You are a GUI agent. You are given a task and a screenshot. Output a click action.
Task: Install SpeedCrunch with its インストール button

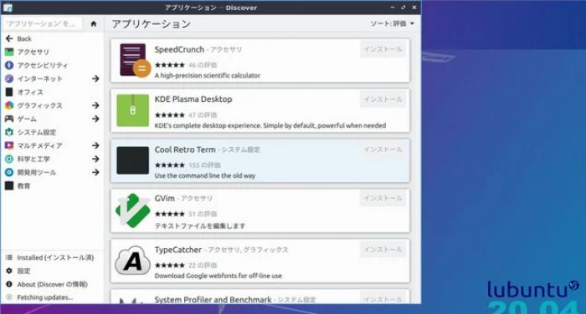[383, 49]
